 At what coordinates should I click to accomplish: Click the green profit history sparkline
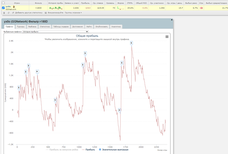56,8
